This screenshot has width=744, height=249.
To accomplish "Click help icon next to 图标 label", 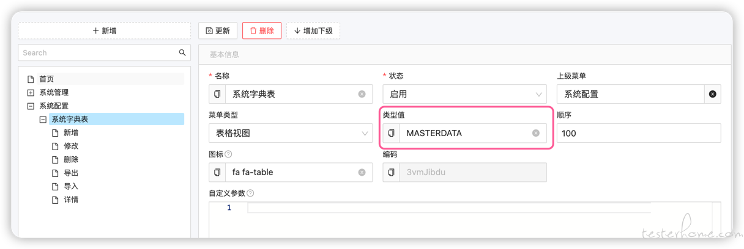I will [228, 154].
